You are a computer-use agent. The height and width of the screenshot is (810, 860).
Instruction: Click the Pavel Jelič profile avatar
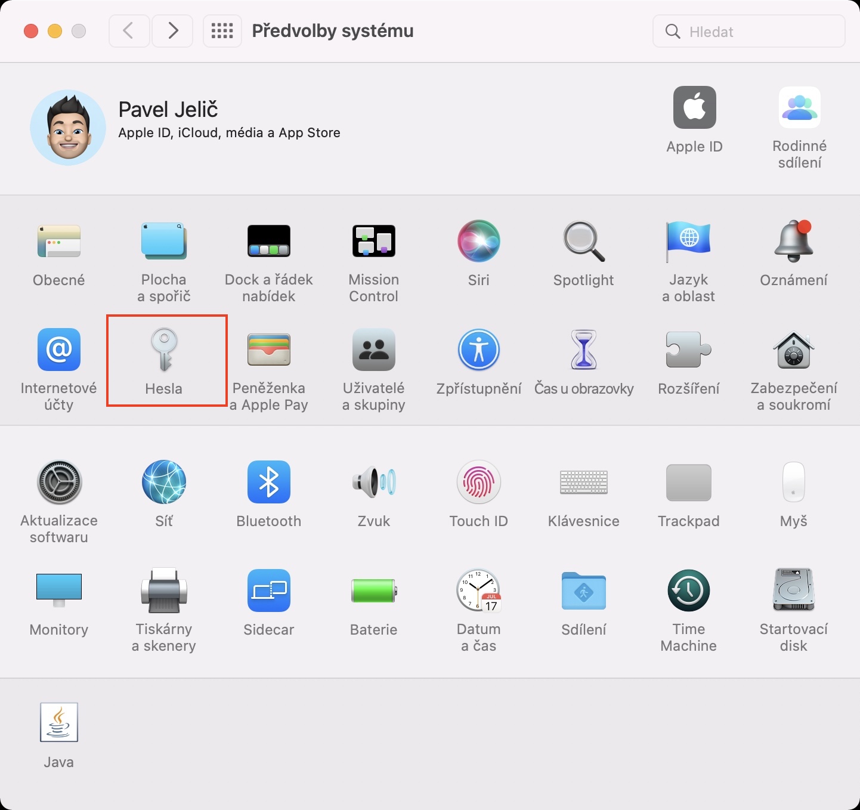(68, 128)
